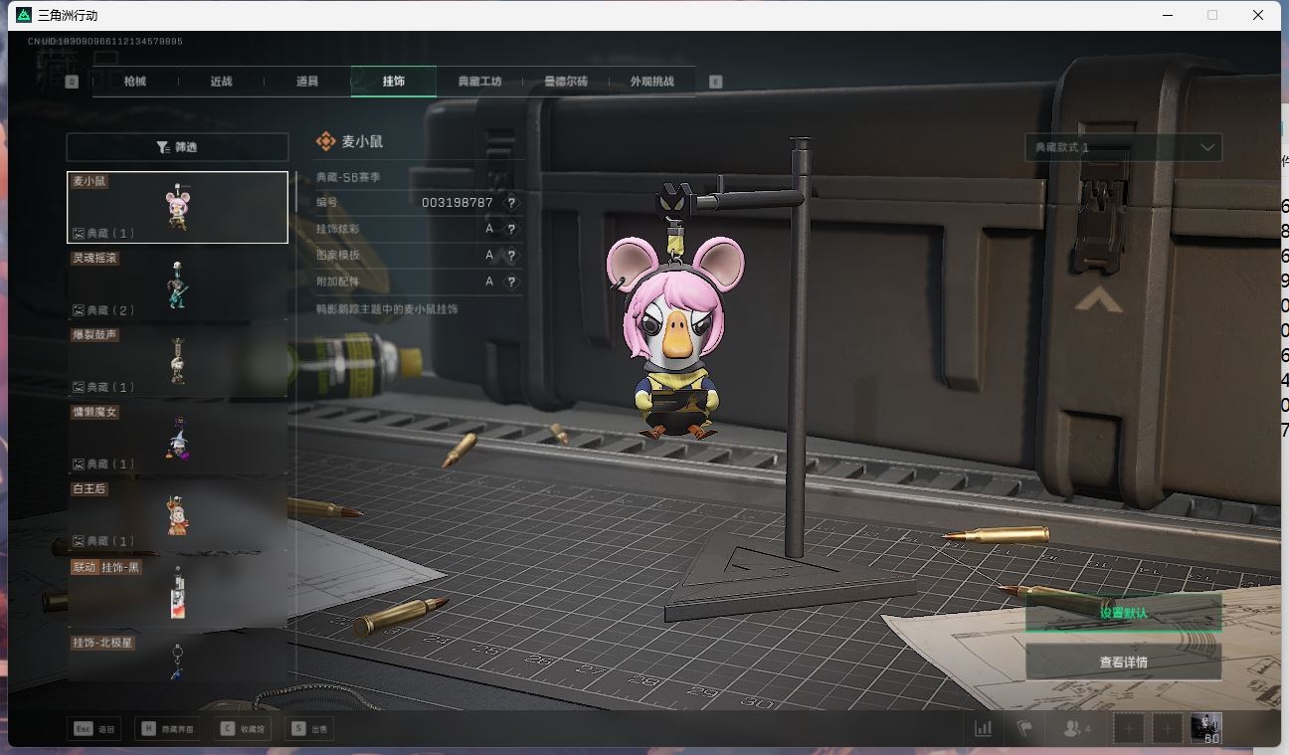Click the first empty squad slot plus
Viewport: 1289px width, 755px height.
click(1129, 729)
